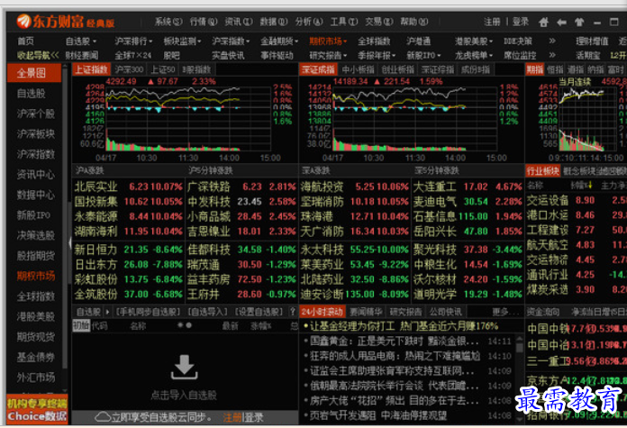Switch to the 中小板指 chart tab
The image size is (627, 428).
[x=358, y=69]
